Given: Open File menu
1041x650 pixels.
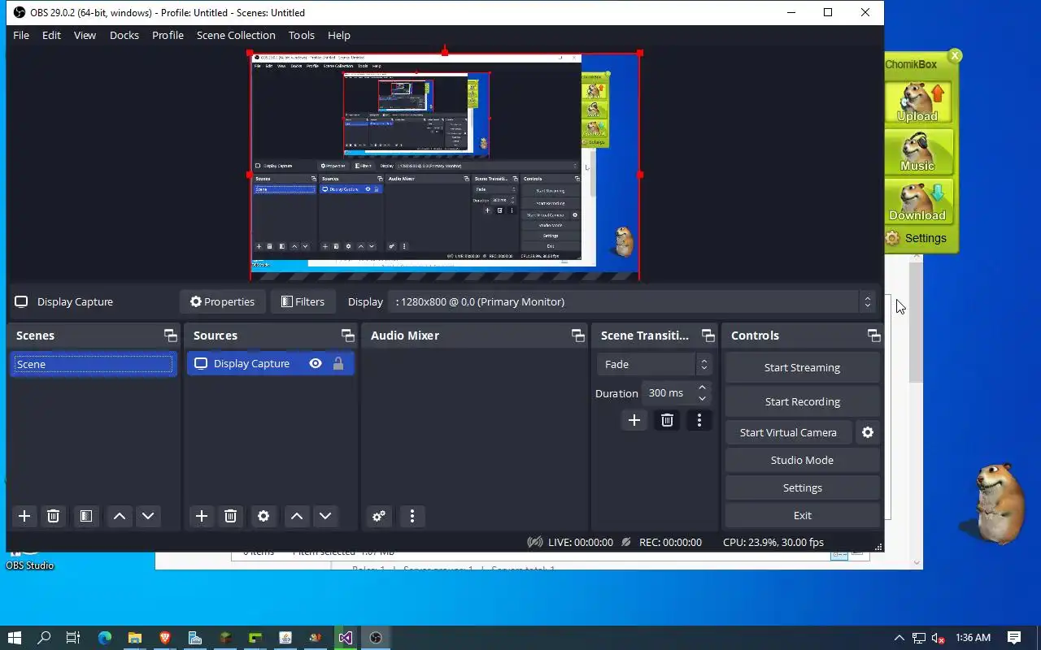Looking at the screenshot, I should coord(21,35).
